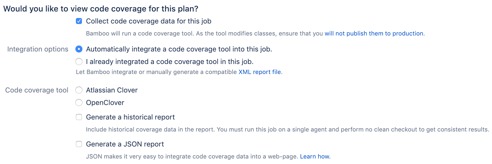The width and height of the screenshot is (492, 164).
Task: Uncheck the Collect code coverage data checkbox
Action: pos(79,21)
